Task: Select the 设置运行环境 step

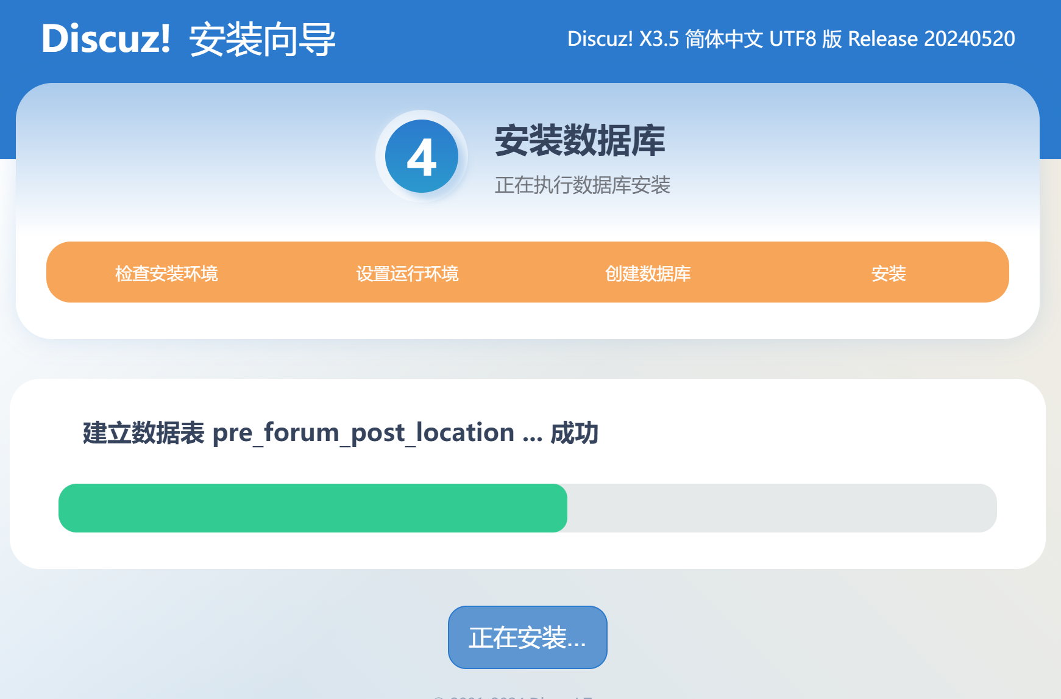Action: click(x=407, y=273)
